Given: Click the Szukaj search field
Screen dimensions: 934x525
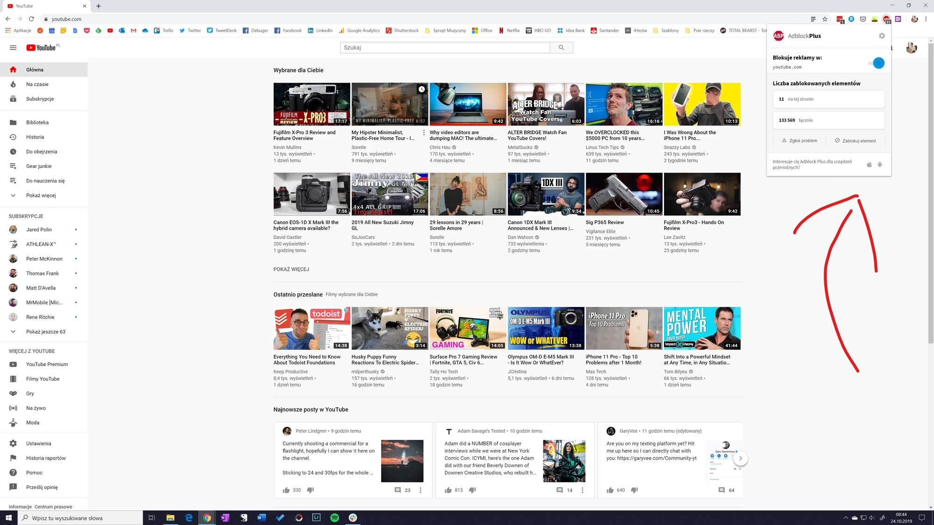Looking at the screenshot, I should (x=445, y=48).
